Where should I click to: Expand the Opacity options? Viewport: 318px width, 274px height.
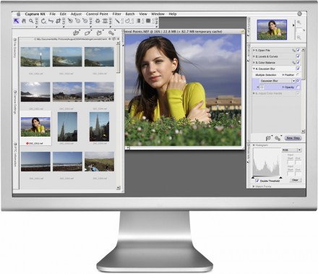283,87
